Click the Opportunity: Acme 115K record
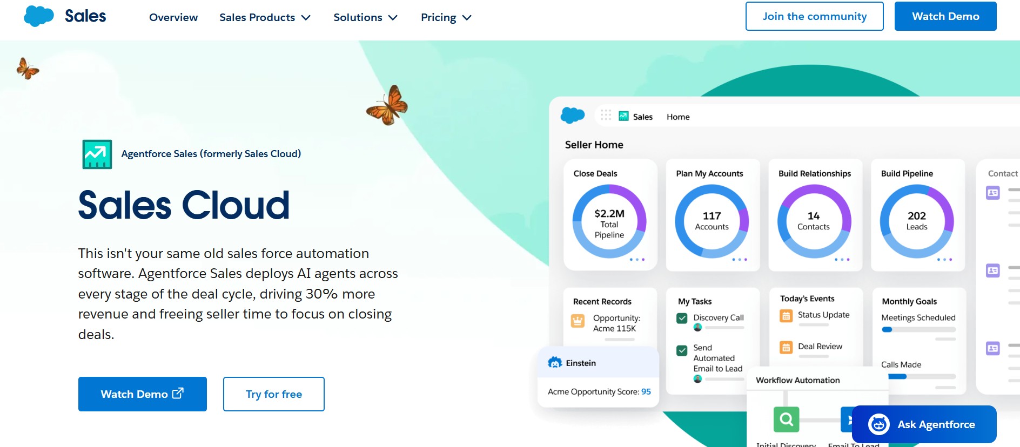1020x447 pixels. coord(616,323)
